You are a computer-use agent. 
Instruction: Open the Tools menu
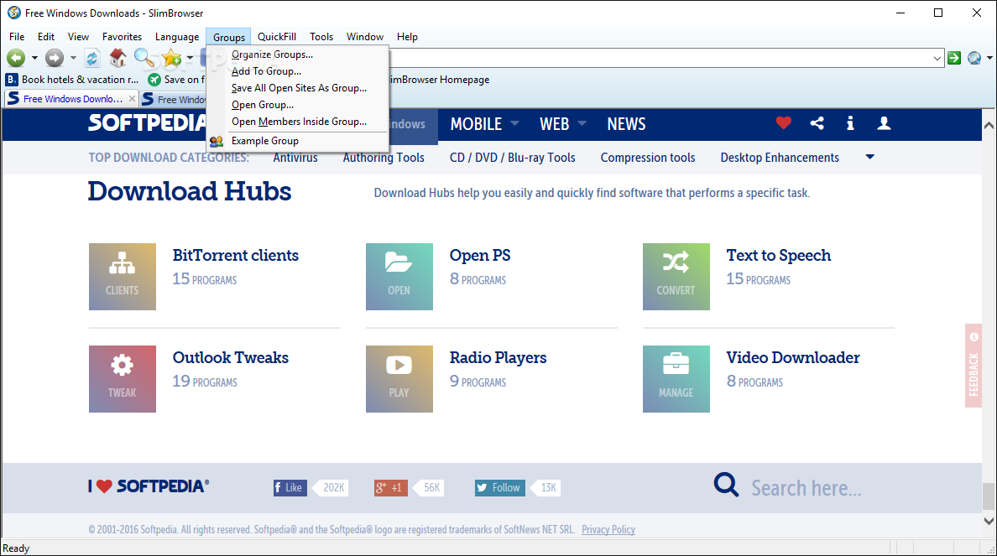coord(321,37)
